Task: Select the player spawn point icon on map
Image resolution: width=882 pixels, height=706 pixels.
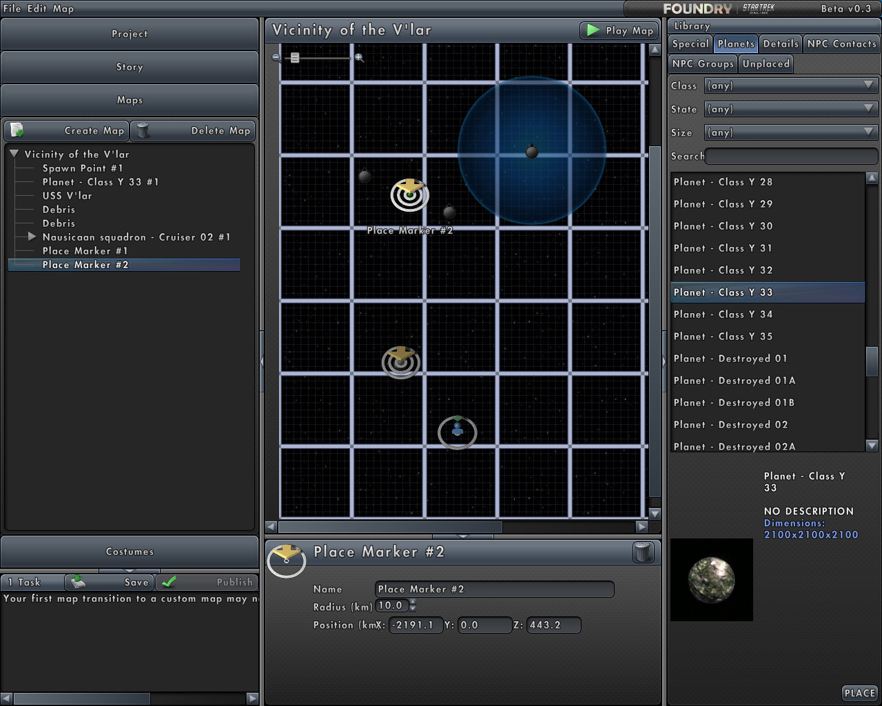Action: [458, 432]
